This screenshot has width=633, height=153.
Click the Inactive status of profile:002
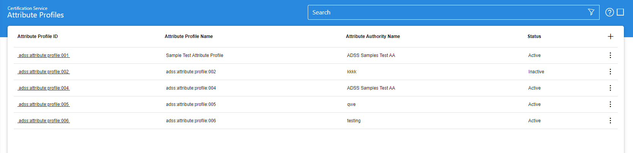coord(536,72)
